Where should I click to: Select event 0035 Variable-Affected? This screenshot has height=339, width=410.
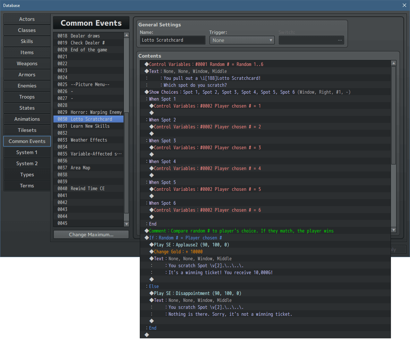pyautogui.click(x=88, y=154)
